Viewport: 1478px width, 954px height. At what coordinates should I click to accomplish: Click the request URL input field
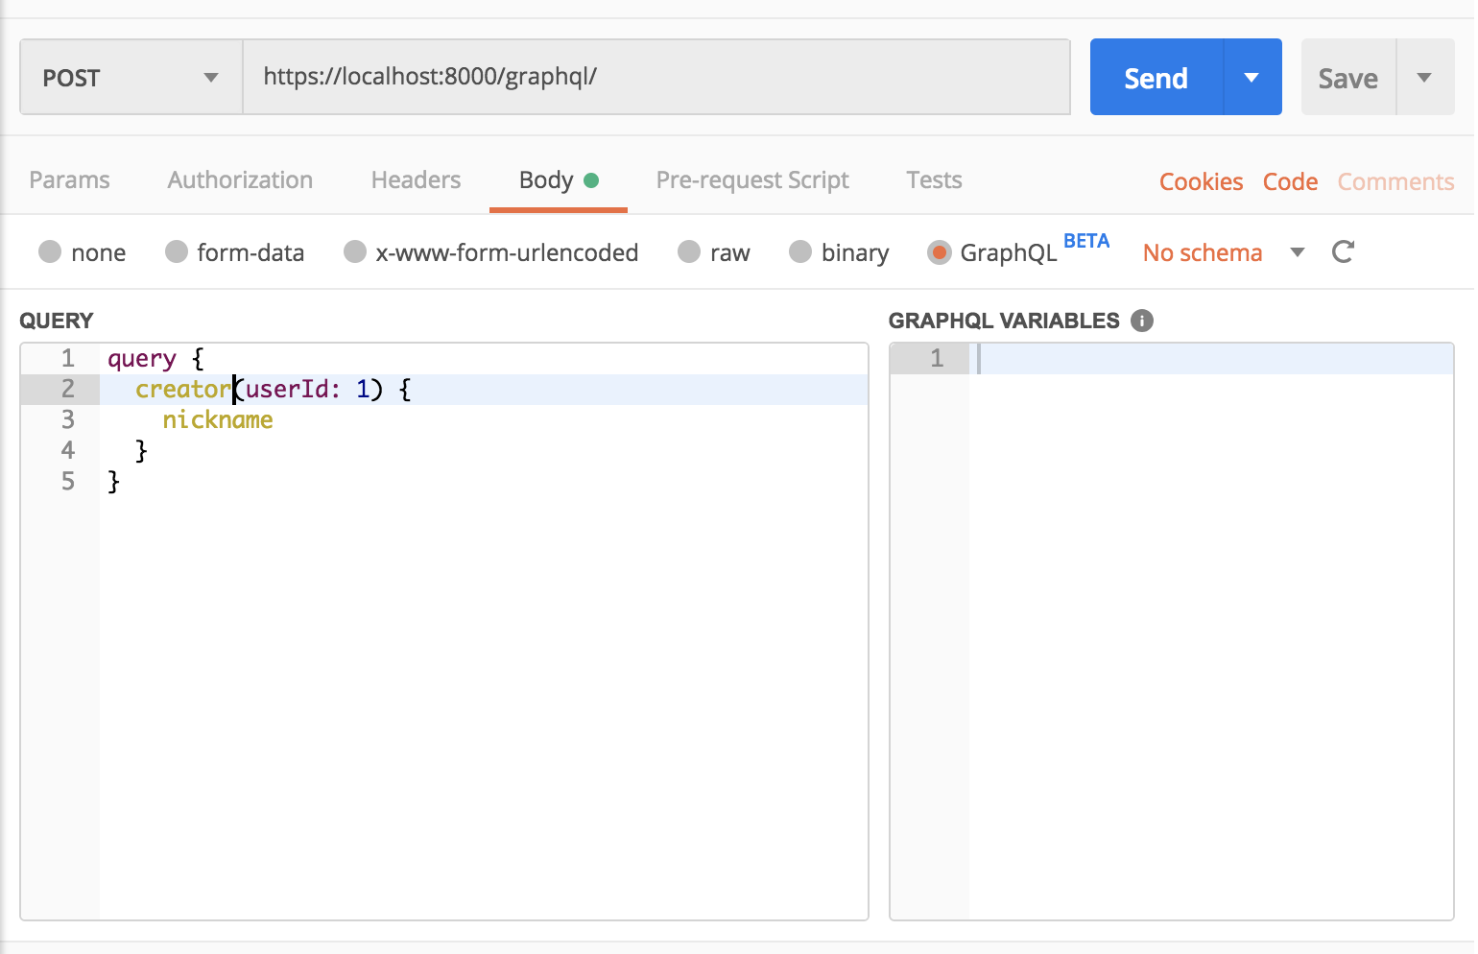[656, 77]
